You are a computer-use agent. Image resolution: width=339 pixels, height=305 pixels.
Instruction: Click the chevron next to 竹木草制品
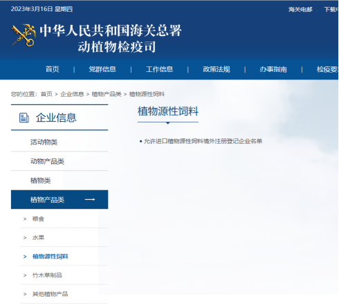tap(25, 275)
